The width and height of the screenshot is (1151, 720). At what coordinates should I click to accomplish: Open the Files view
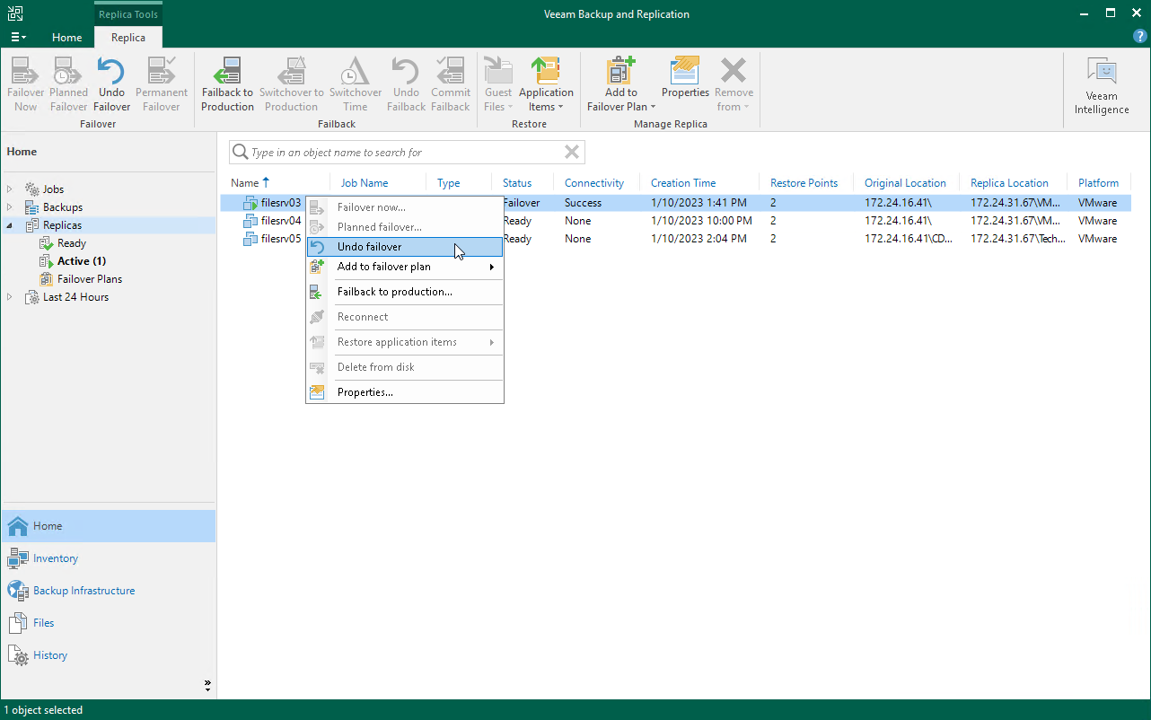tap(108, 623)
